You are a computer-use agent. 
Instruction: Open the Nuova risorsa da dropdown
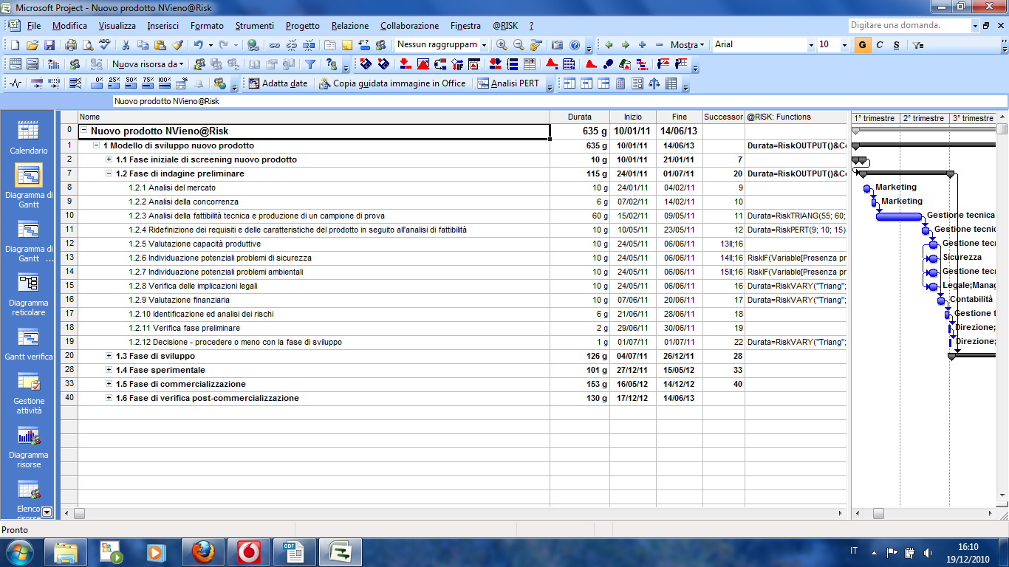pos(148,64)
